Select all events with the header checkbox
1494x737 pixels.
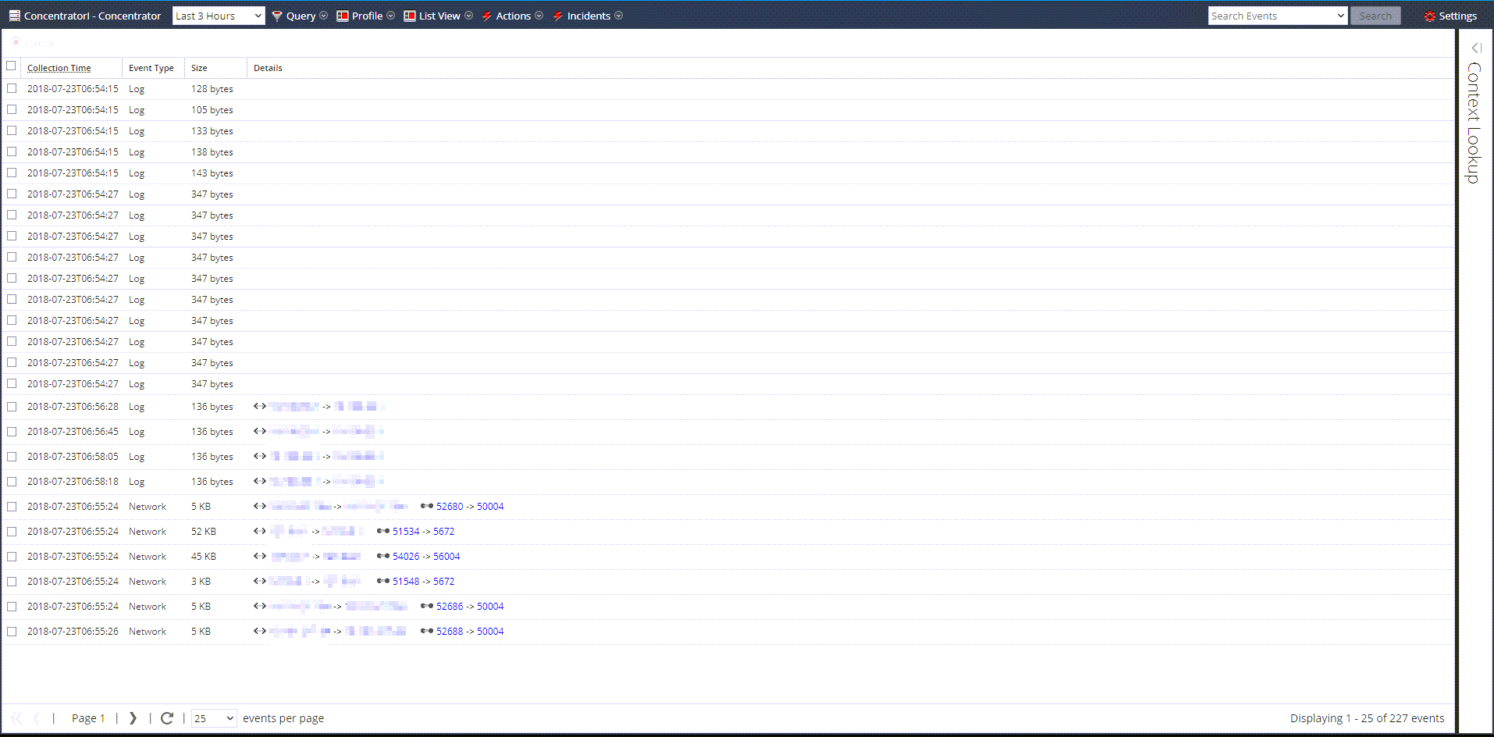point(12,66)
